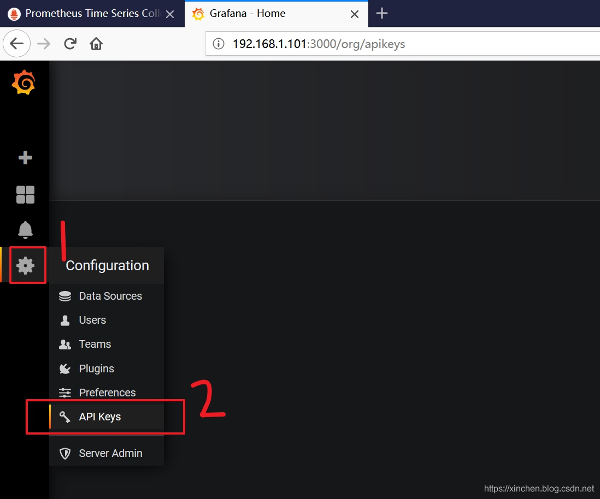The image size is (600, 499).
Task: Open the Dashboards grid icon
Action: (25, 194)
